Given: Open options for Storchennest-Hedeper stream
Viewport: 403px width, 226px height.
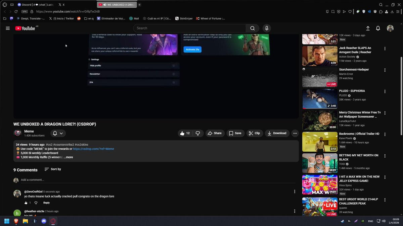Looking at the screenshot, I should click(x=385, y=70).
